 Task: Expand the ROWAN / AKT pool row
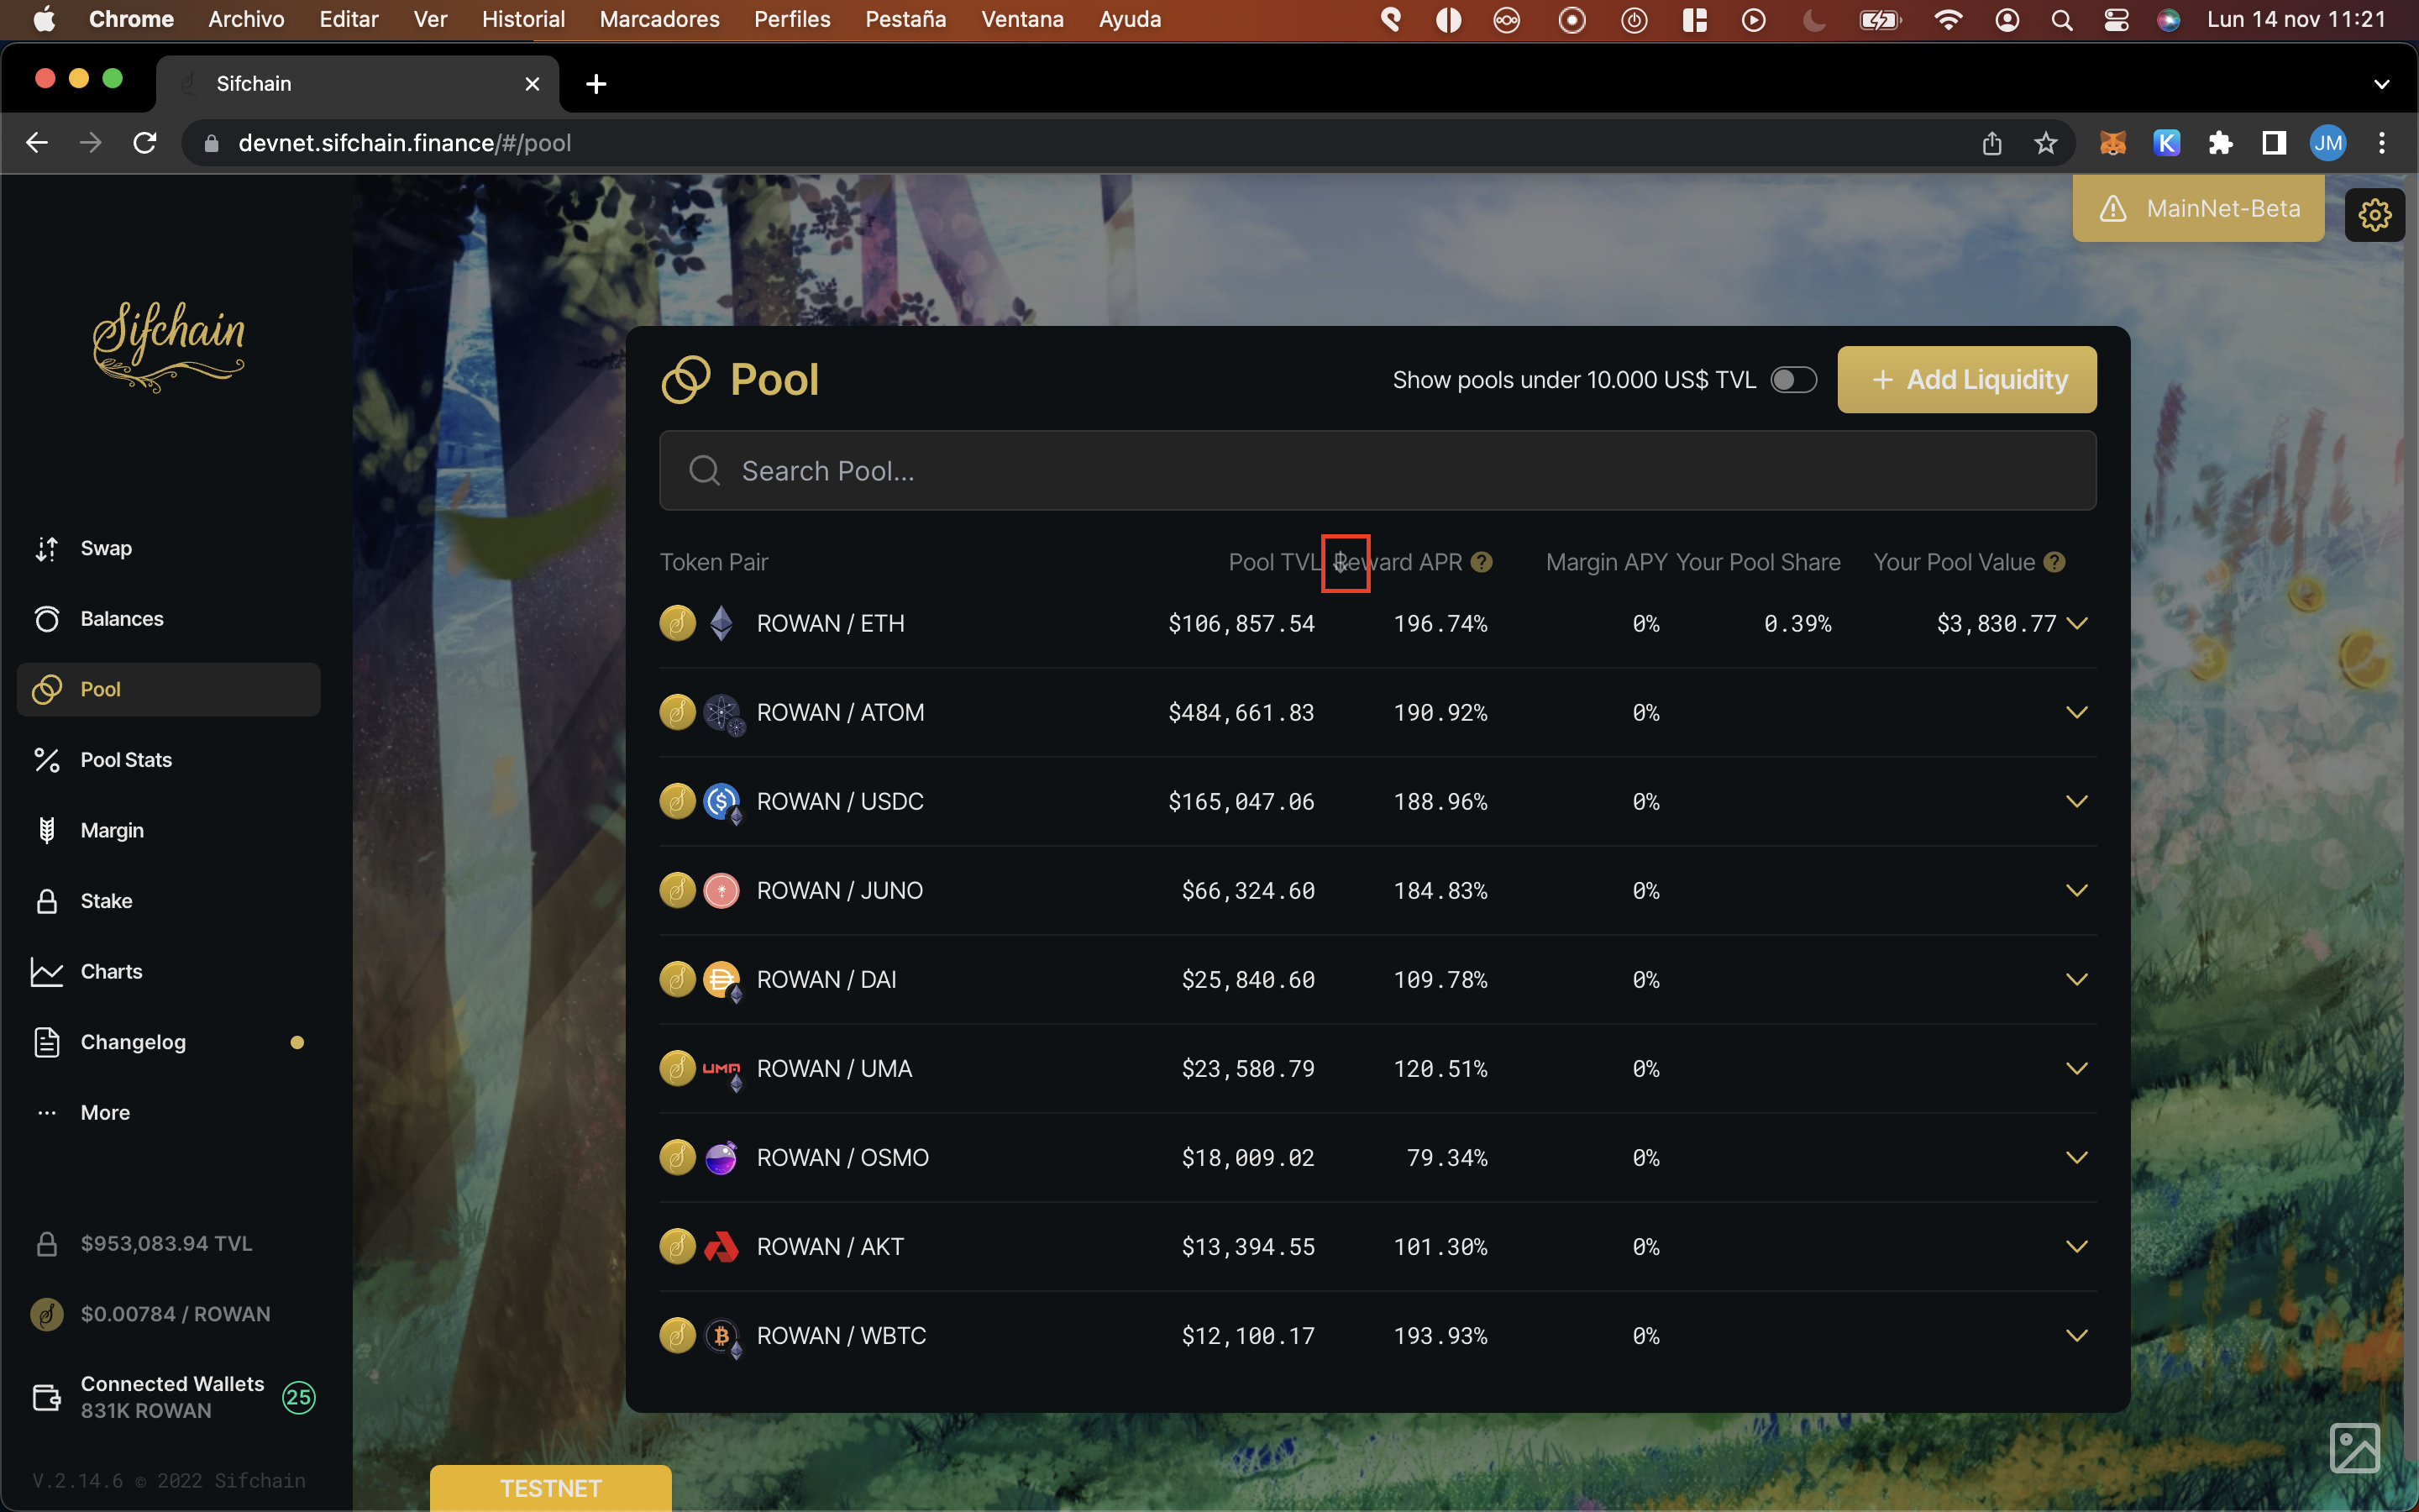click(2076, 1246)
